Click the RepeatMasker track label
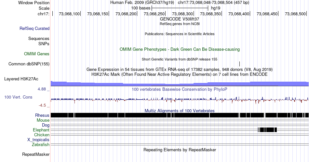Viewport: 309px width, 162px height. (x=36, y=154)
